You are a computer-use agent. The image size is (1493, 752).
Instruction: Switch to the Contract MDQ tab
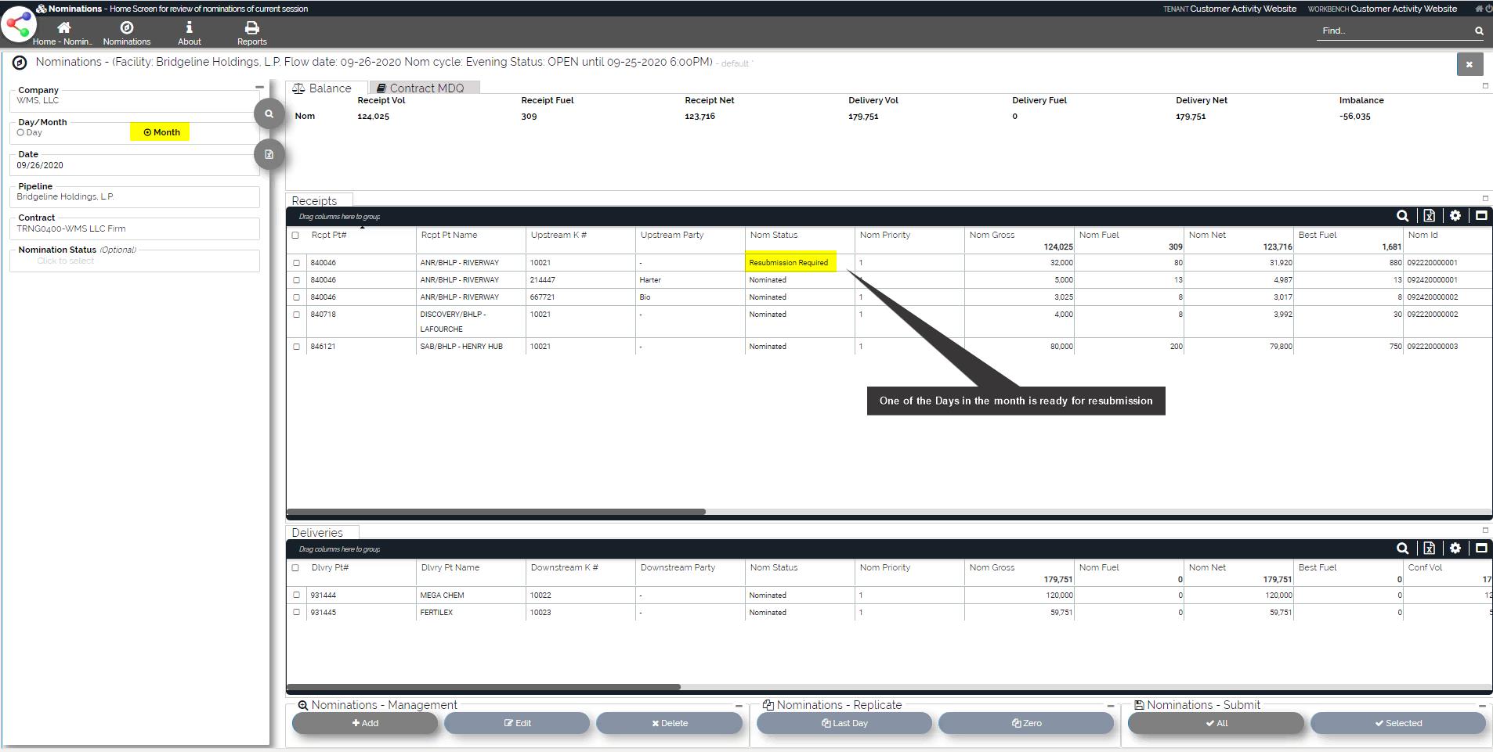pyautogui.click(x=423, y=88)
